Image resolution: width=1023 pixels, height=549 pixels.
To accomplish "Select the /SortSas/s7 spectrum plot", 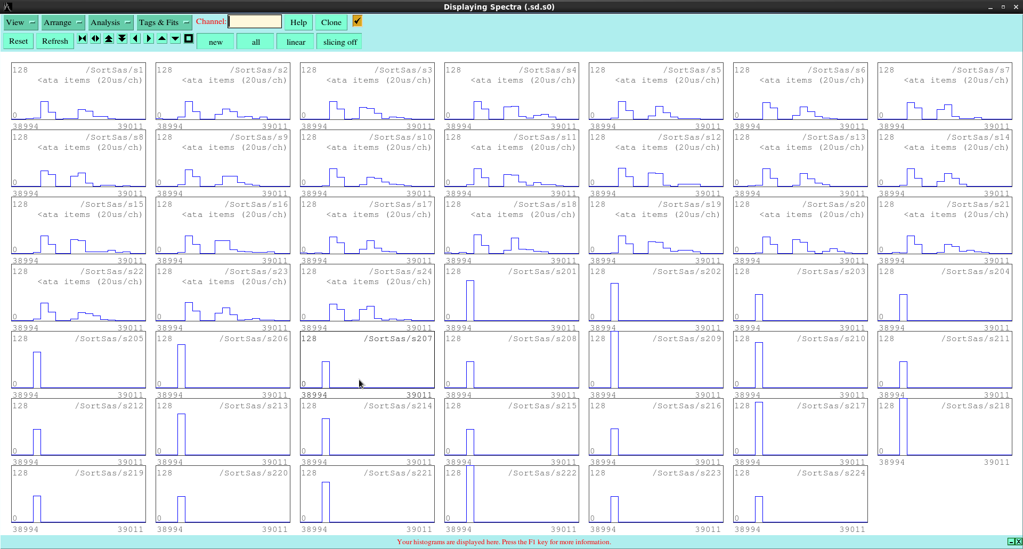I will (x=945, y=91).
